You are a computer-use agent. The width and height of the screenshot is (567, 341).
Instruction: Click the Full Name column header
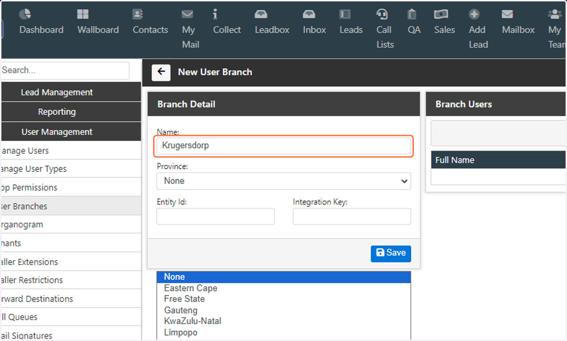pos(498,160)
